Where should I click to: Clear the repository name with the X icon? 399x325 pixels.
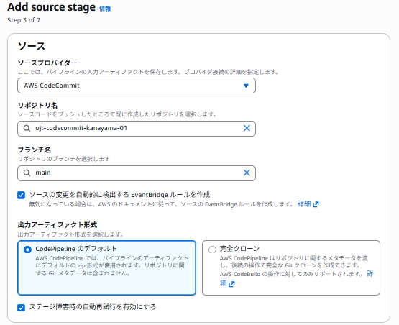(x=247, y=128)
